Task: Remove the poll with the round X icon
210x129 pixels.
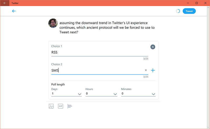Action: click(x=153, y=47)
